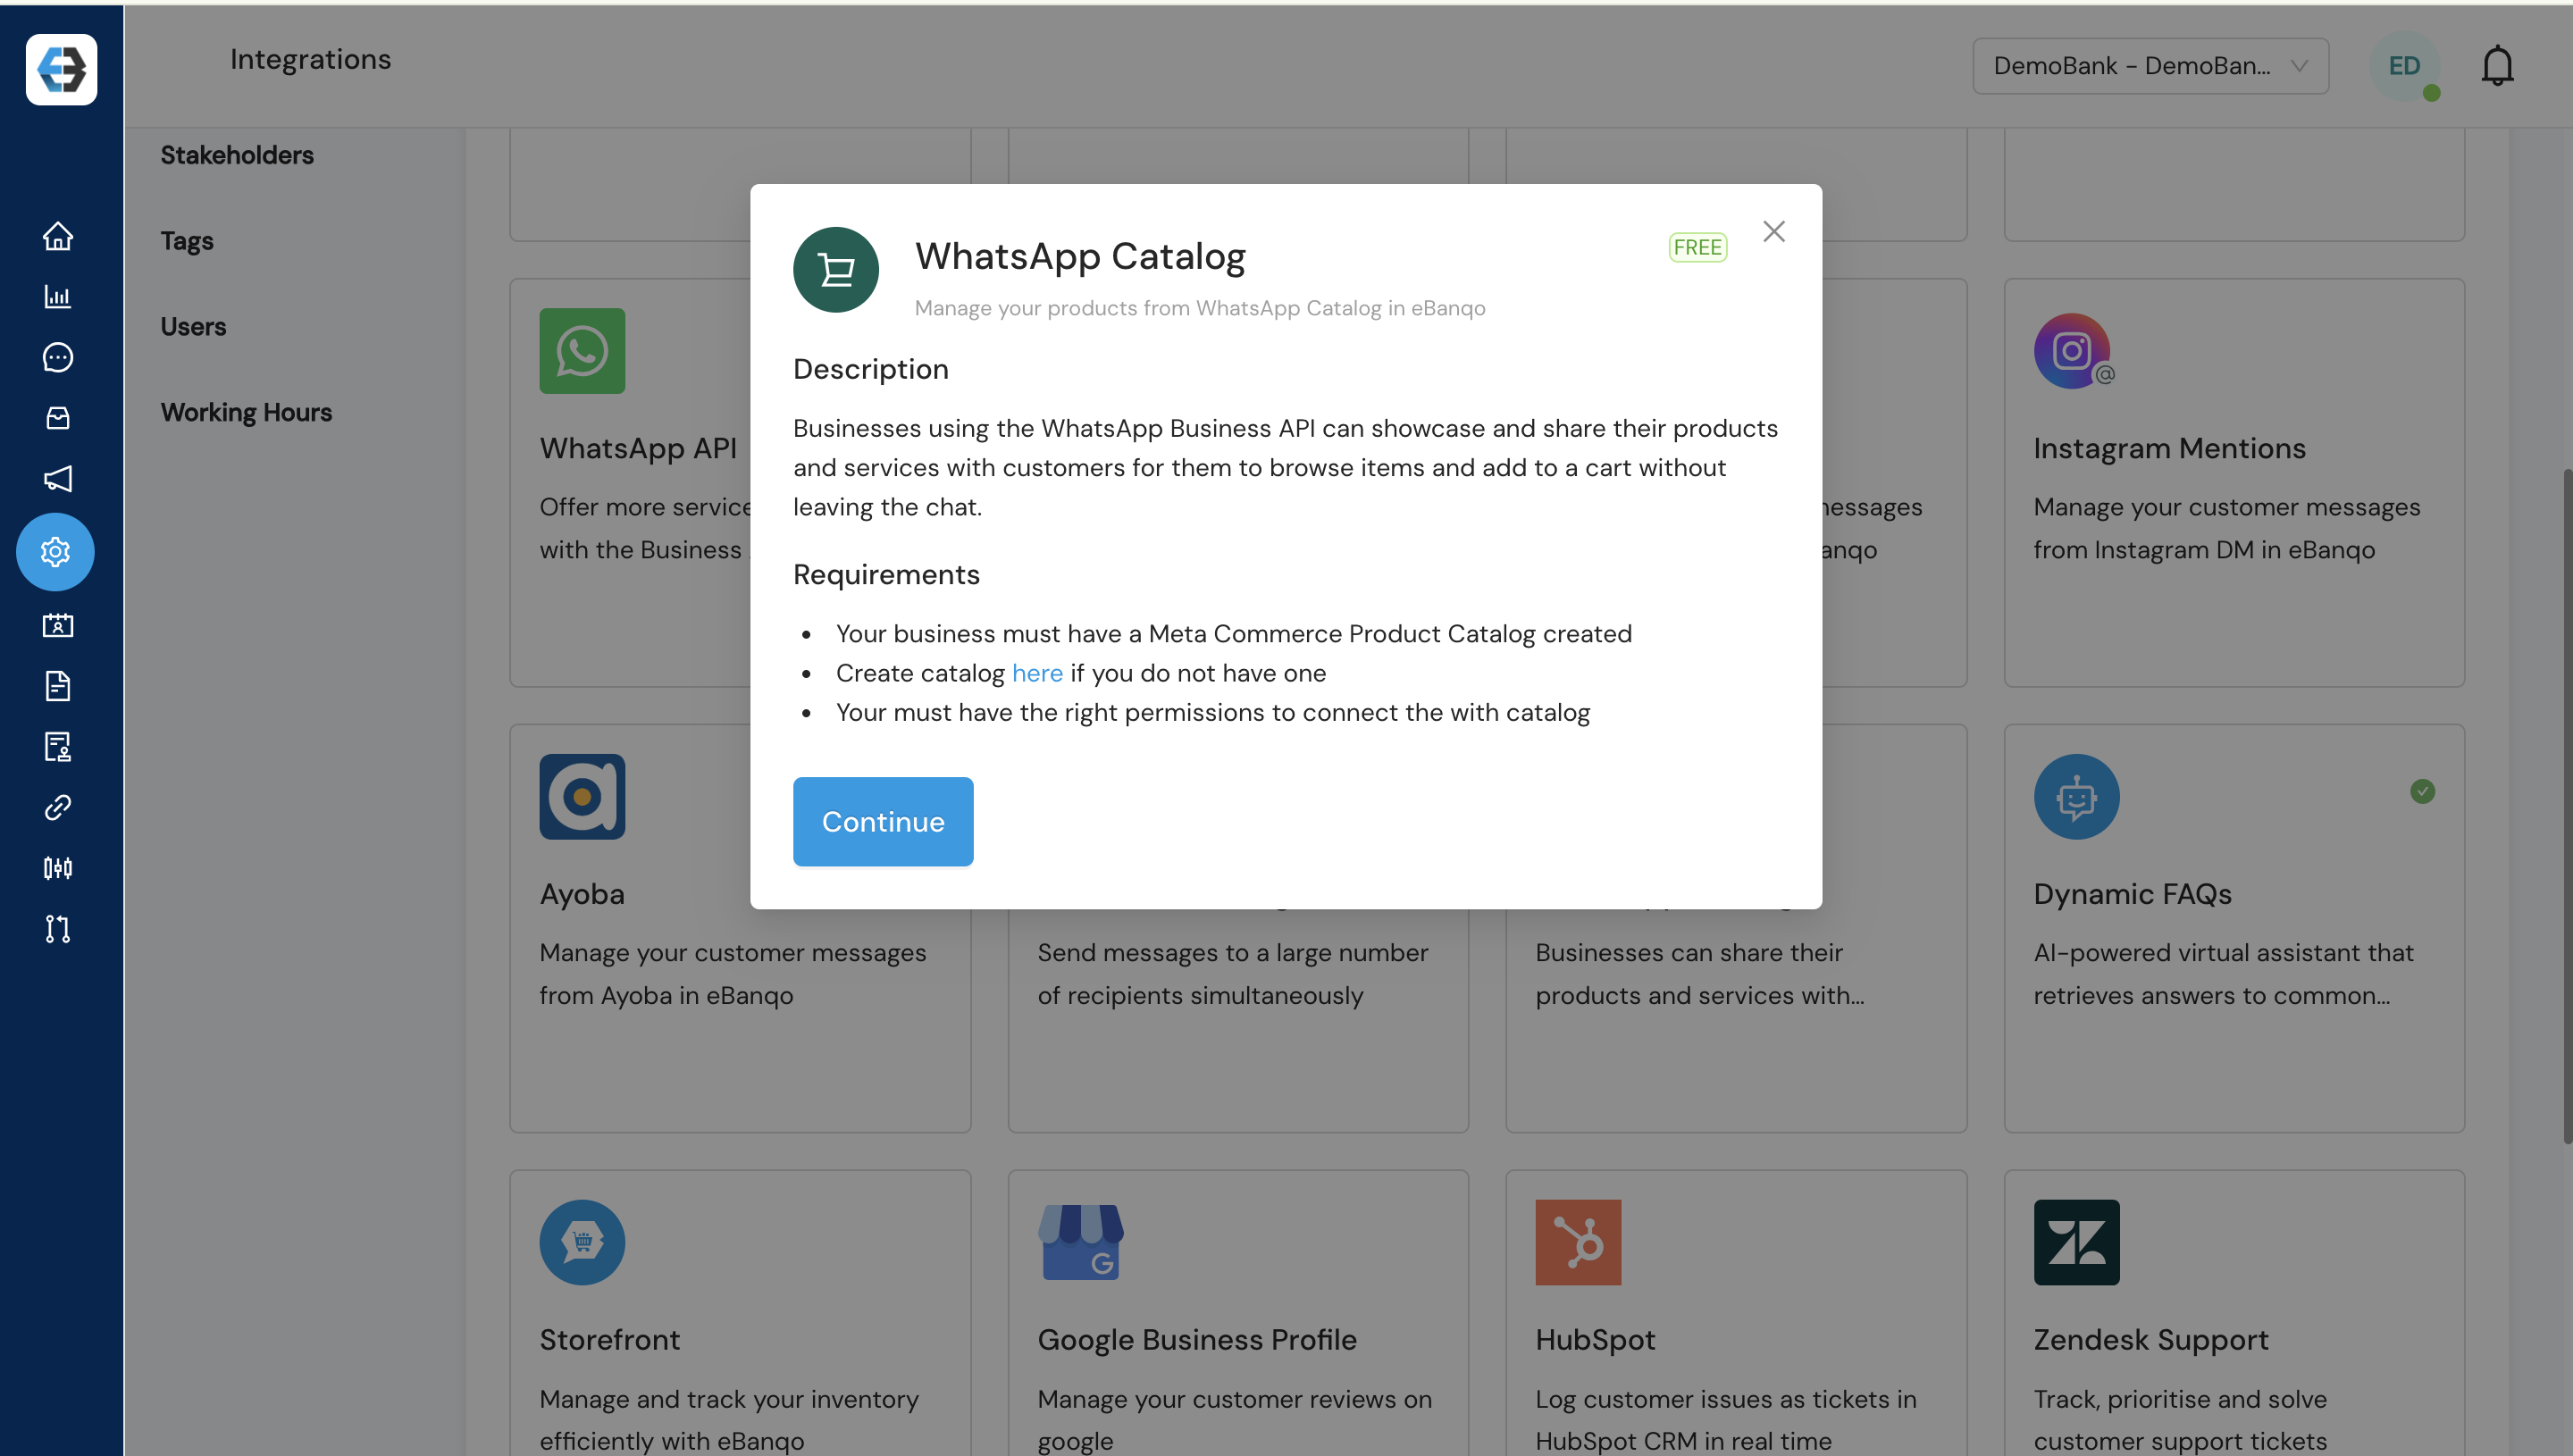2573x1456 pixels.
Task: Click the eBanqo logo in the sidebar
Action: coord(61,69)
